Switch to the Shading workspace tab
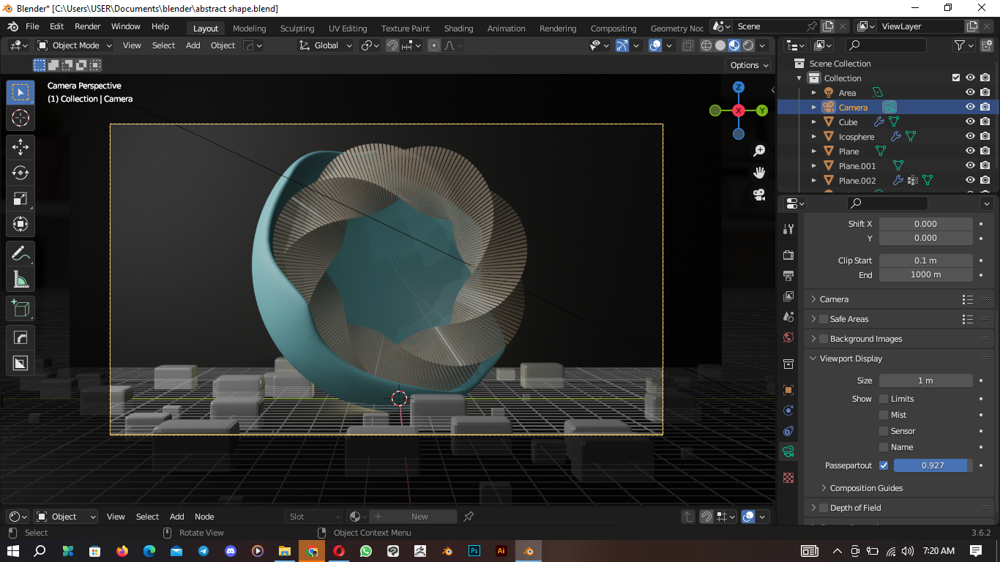This screenshot has height=562, width=1000. (458, 29)
